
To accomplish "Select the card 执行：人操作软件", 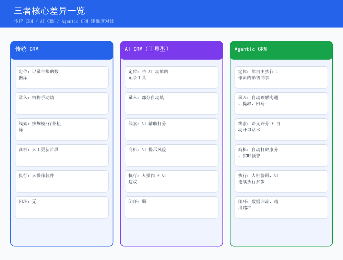I will (x=62, y=181).
